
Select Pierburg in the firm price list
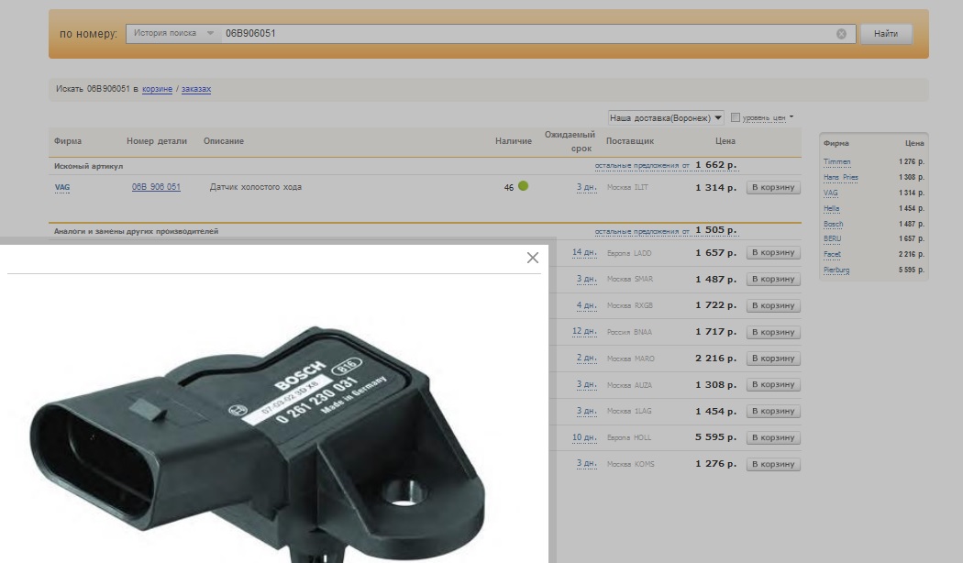[836, 270]
